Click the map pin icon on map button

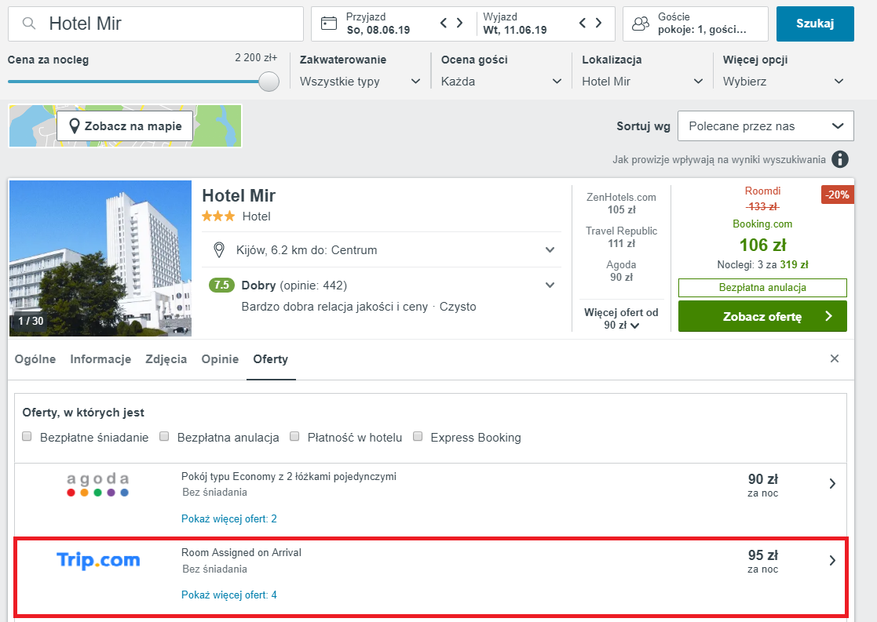(x=74, y=125)
